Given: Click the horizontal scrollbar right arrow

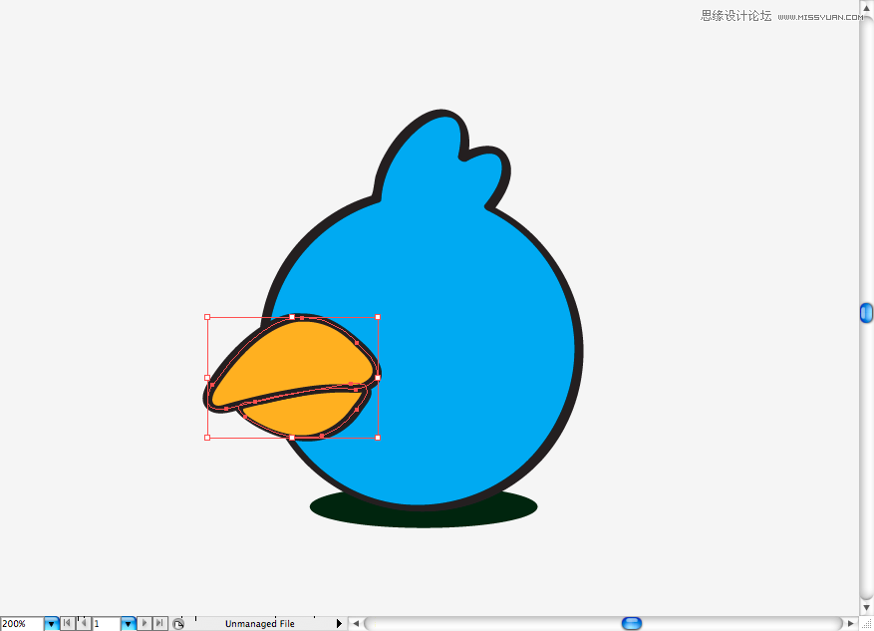Looking at the screenshot, I should (851, 623).
